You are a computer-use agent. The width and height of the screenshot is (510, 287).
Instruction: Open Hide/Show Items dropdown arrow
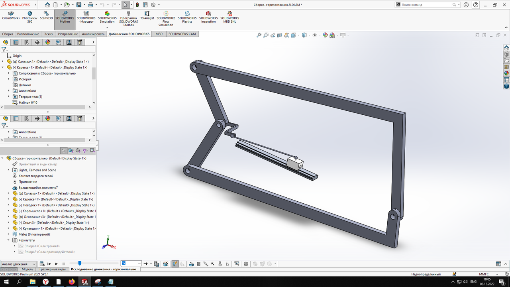click(x=320, y=35)
